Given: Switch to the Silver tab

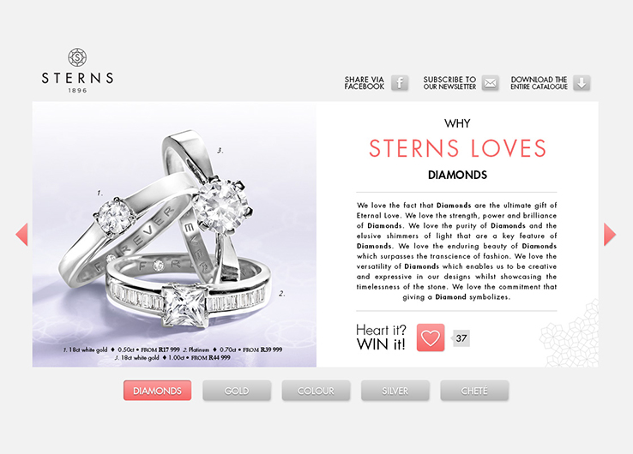Looking at the screenshot, I should (x=395, y=391).
